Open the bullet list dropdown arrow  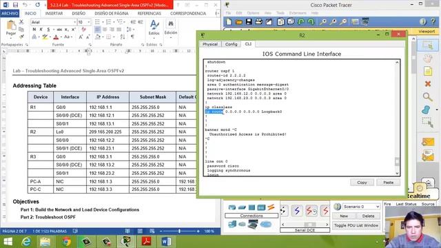click(102, 22)
